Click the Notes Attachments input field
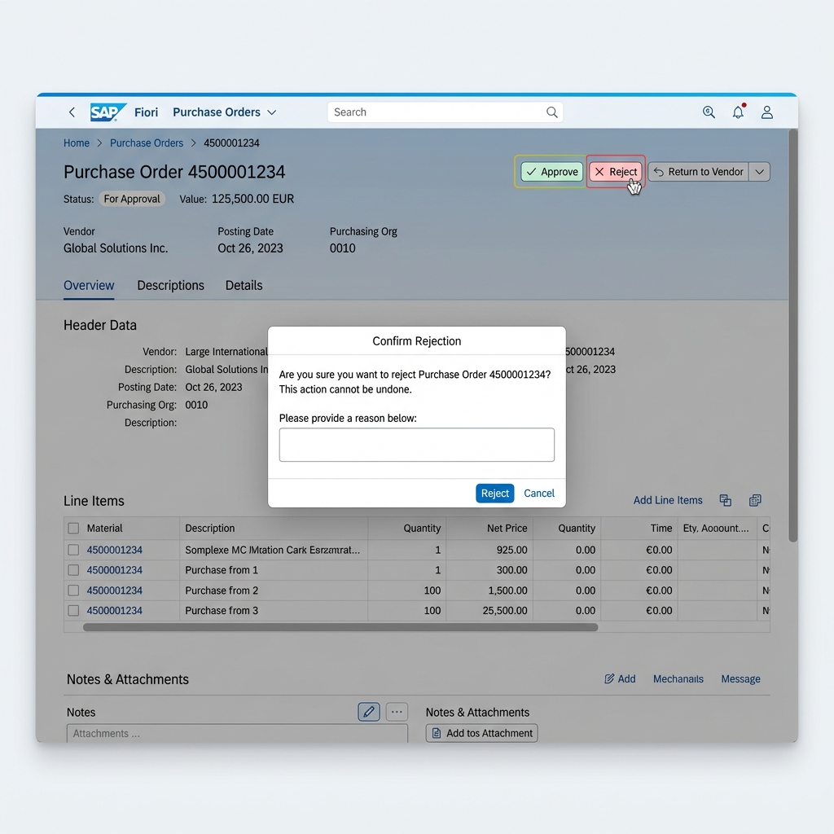The image size is (834, 834). tap(237, 733)
